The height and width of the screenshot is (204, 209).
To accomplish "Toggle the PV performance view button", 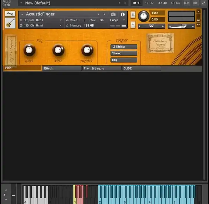I will (x=199, y=25).
